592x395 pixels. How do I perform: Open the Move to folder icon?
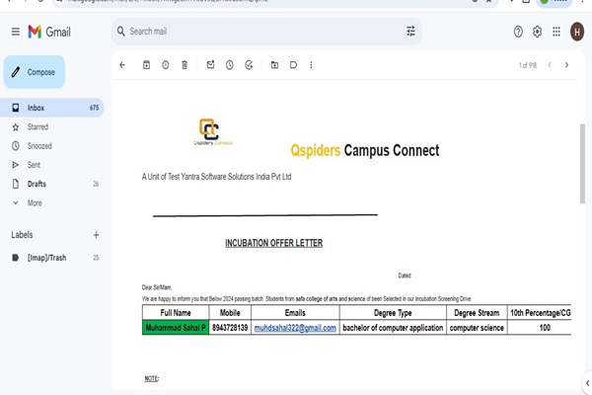click(x=274, y=65)
